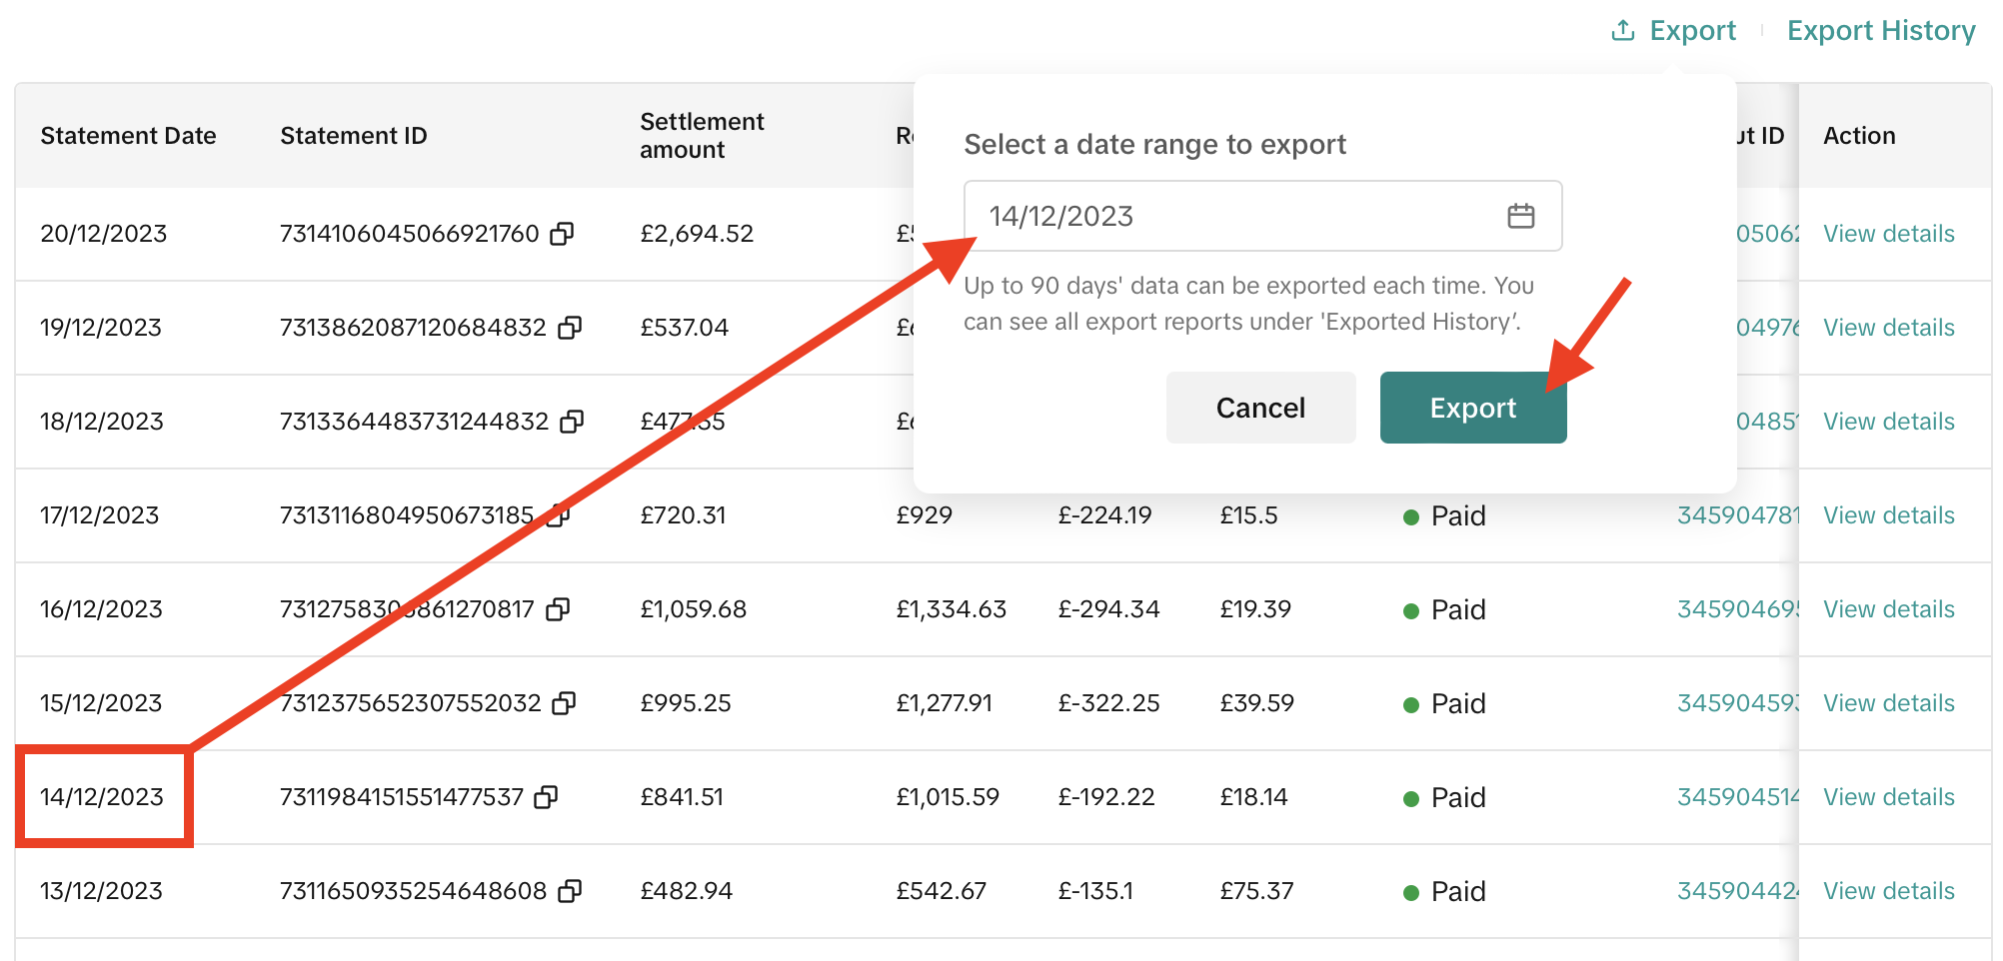2003x961 pixels.
Task: Copy statement ID 7312758303861270817
Action: 560,608
